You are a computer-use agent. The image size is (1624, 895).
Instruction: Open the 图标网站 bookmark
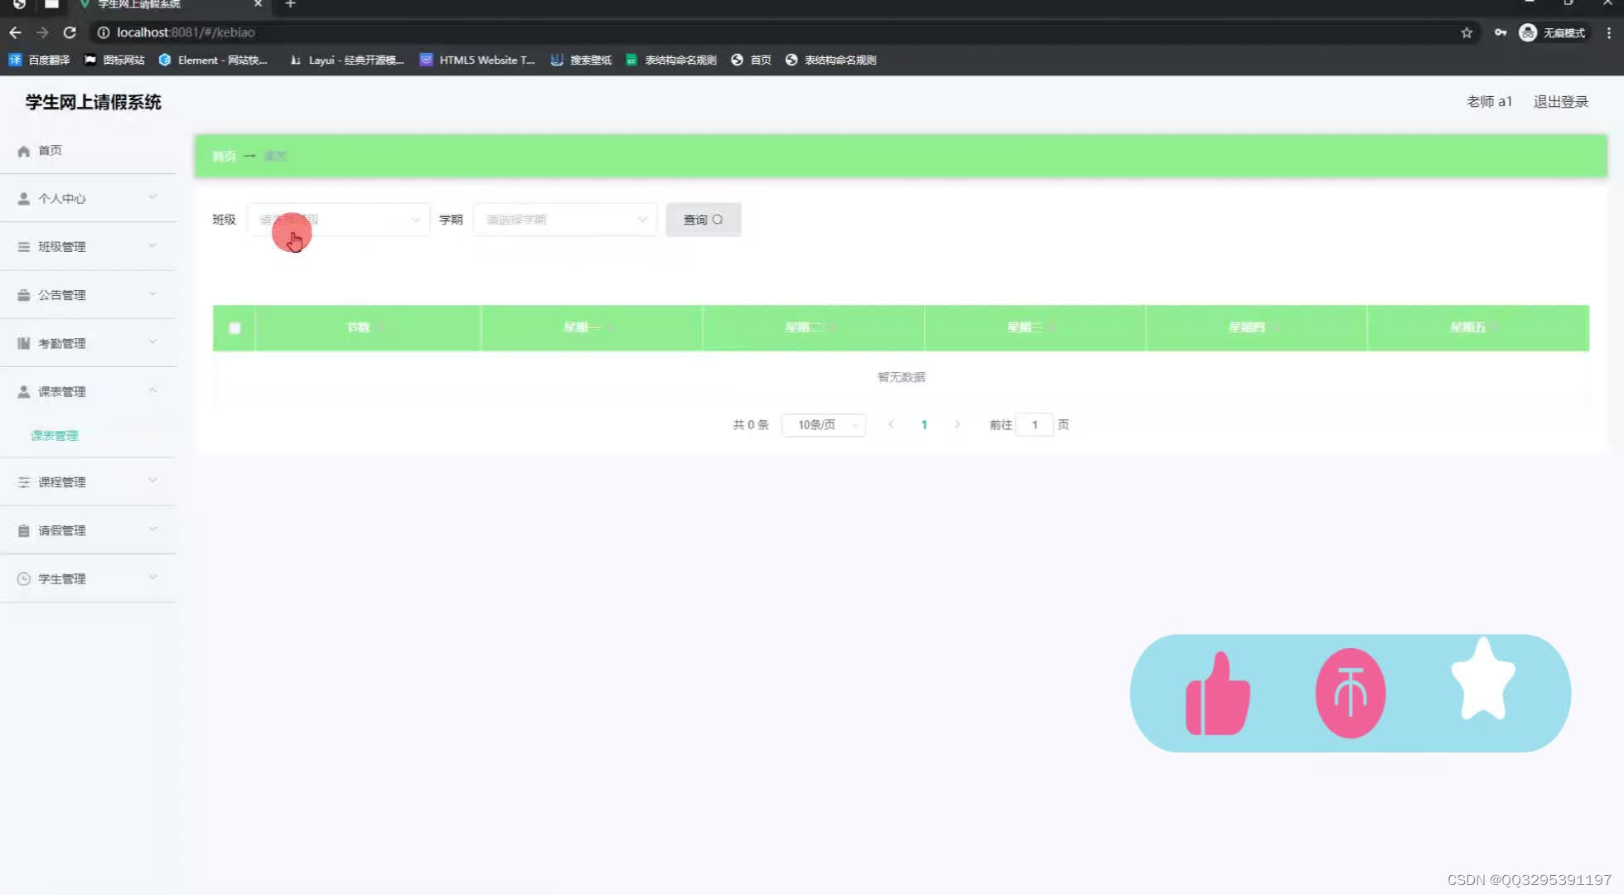tap(114, 60)
